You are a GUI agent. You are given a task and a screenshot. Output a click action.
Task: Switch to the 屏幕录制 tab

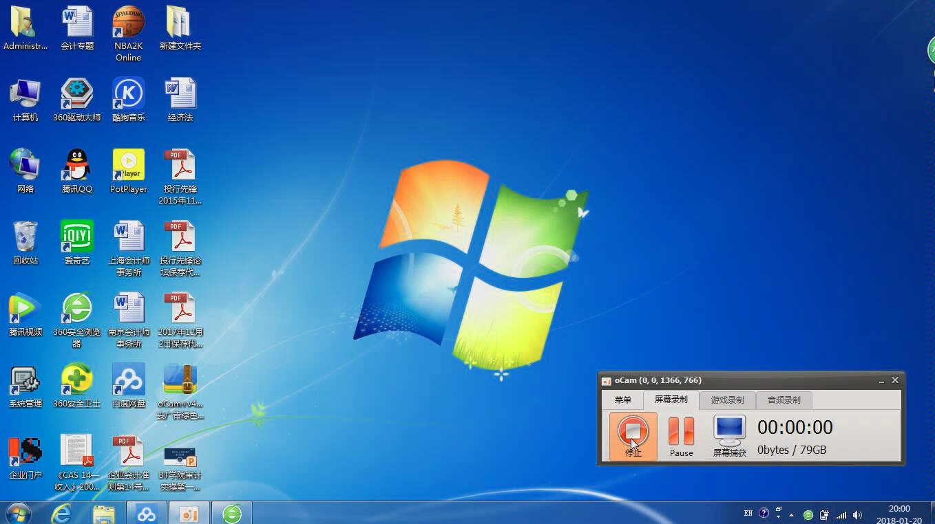point(671,400)
